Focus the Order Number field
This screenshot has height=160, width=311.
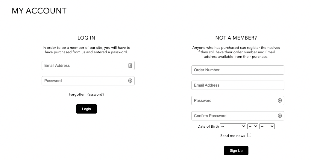pyautogui.click(x=238, y=70)
